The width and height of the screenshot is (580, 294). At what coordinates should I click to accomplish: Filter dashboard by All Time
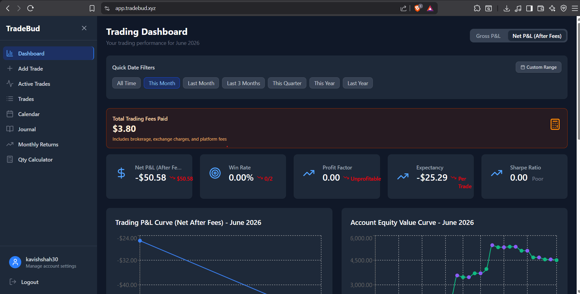point(126,83)
